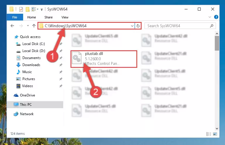Maximize the SysWOW64 window
This screenshot has height=145, width=225.
point(199,9)
